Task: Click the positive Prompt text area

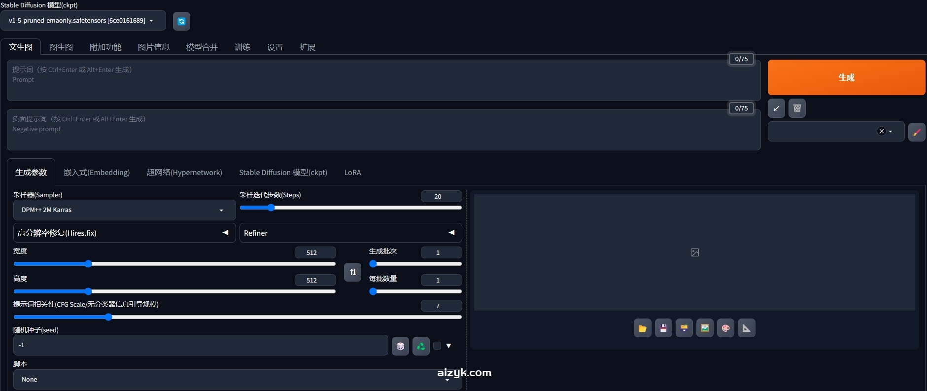Action: click(383, 80)
